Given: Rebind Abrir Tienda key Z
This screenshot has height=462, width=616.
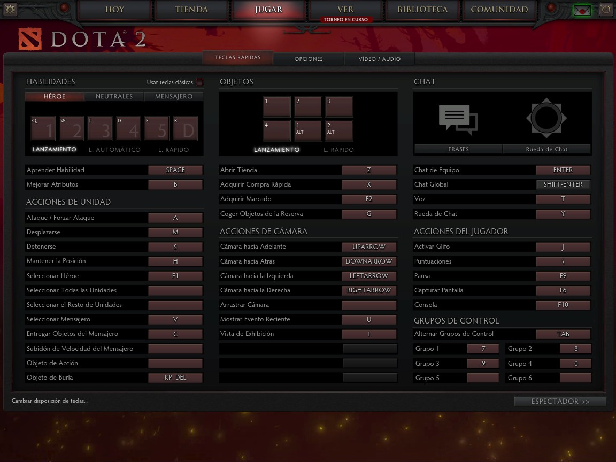Looking at the screenshot, I should tap(369, 170).
